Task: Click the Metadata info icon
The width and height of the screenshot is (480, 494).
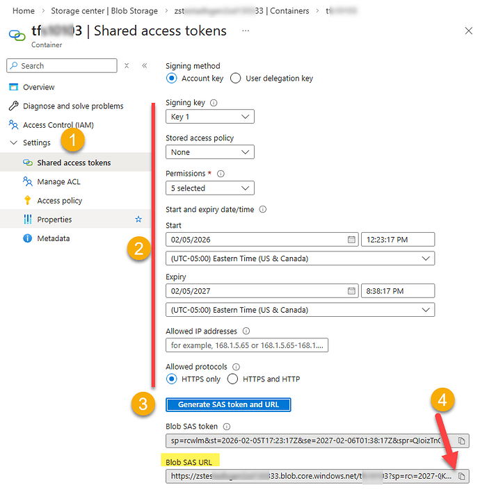Action: [x=28, y=238]
